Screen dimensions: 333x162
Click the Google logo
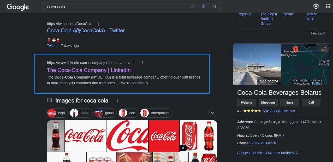(18, 7)
